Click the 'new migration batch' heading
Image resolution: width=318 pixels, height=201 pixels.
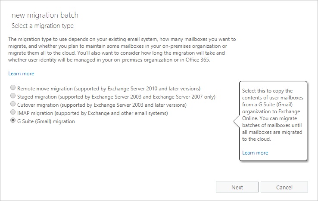pos(45,15)
